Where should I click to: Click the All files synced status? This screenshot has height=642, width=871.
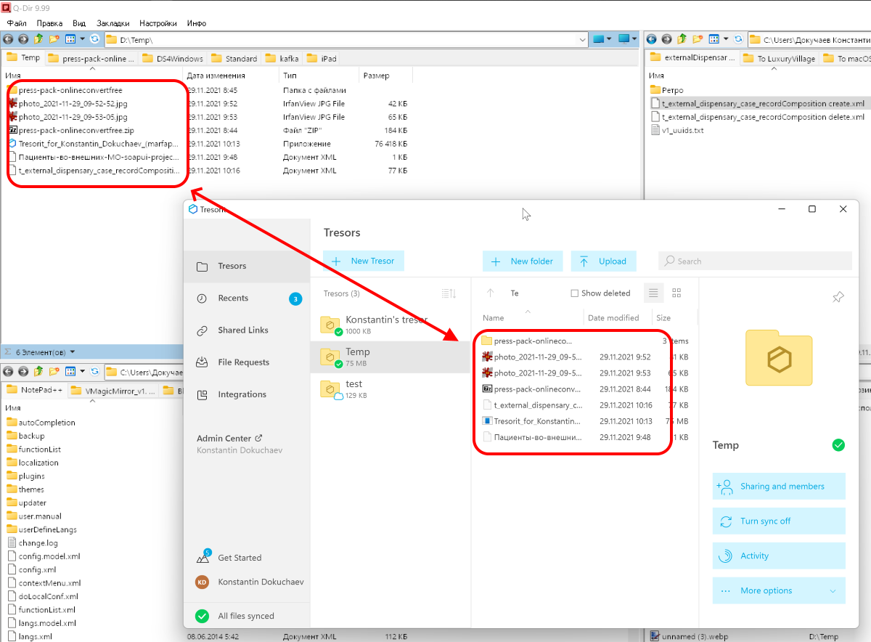pos(236,616)
